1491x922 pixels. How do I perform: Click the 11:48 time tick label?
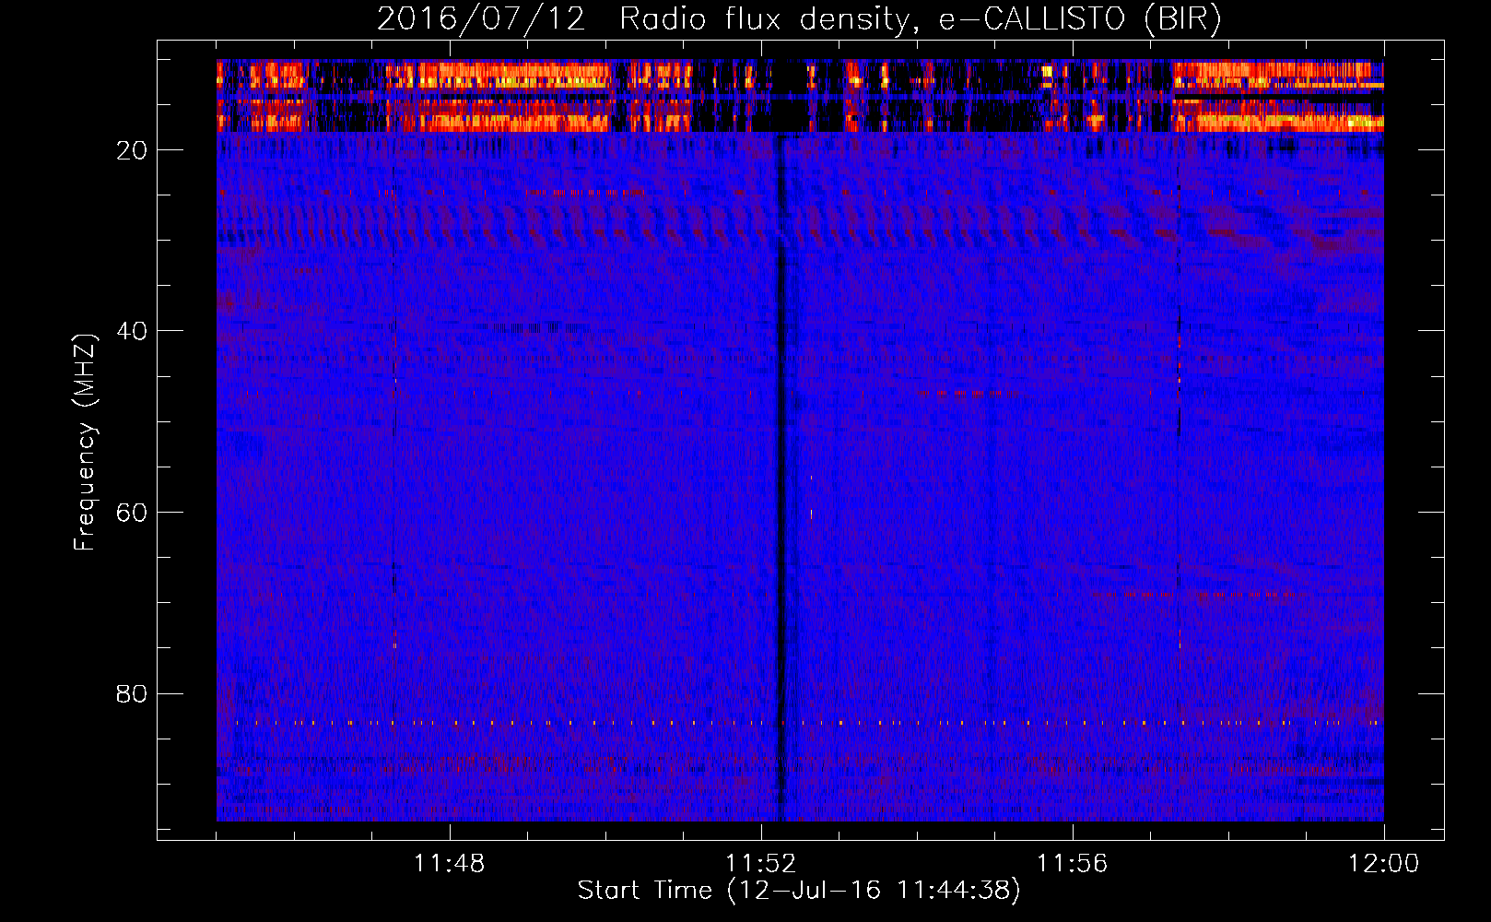tap(450, 863)
